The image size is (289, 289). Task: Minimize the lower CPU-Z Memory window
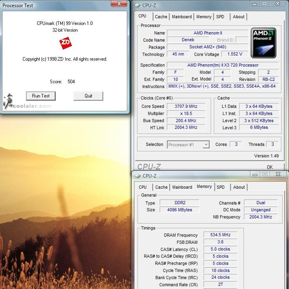click(255, 174)
